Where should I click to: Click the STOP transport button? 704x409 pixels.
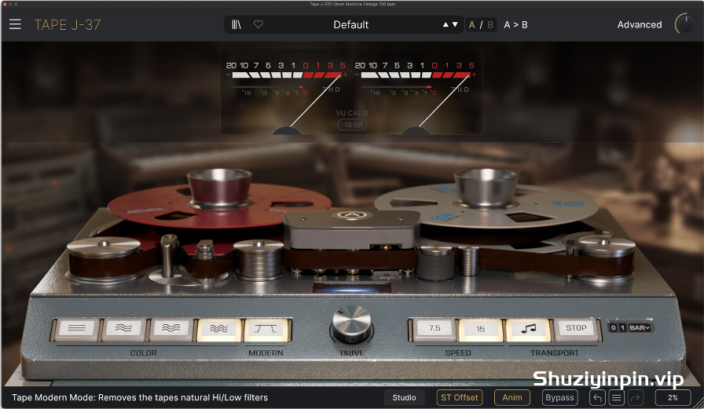[576, 329]
